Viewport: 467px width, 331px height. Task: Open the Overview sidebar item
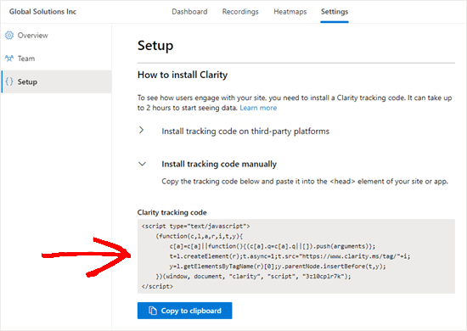[x=56, y=35]
